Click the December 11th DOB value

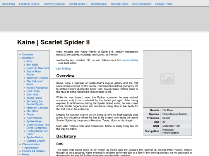(x=171, y=126)
